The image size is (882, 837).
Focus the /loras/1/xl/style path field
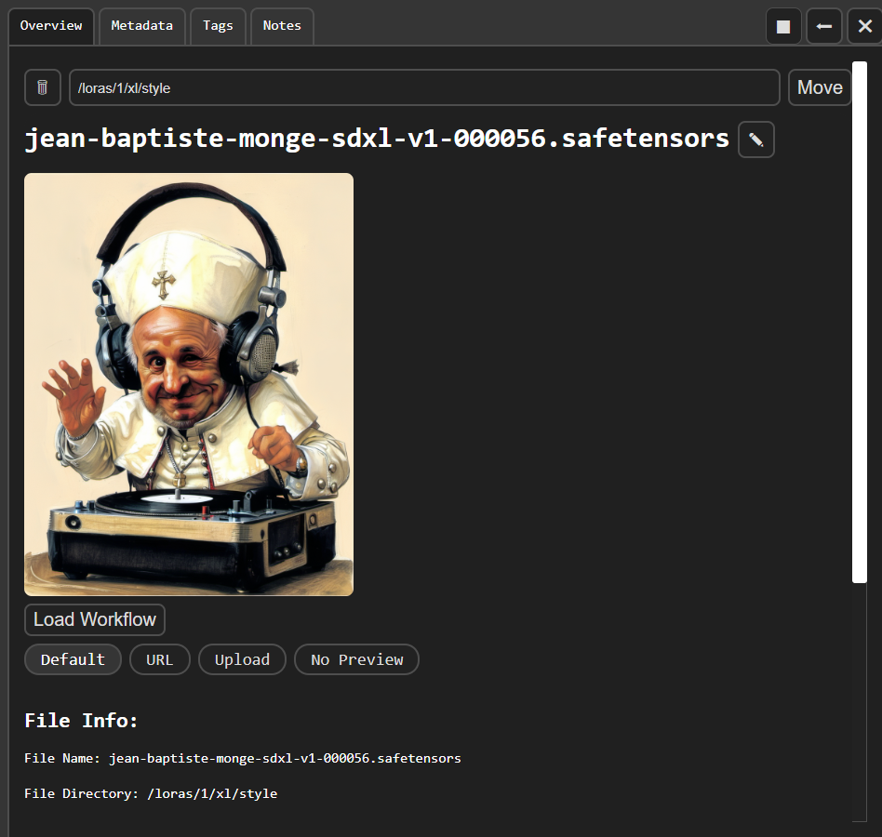423,87
